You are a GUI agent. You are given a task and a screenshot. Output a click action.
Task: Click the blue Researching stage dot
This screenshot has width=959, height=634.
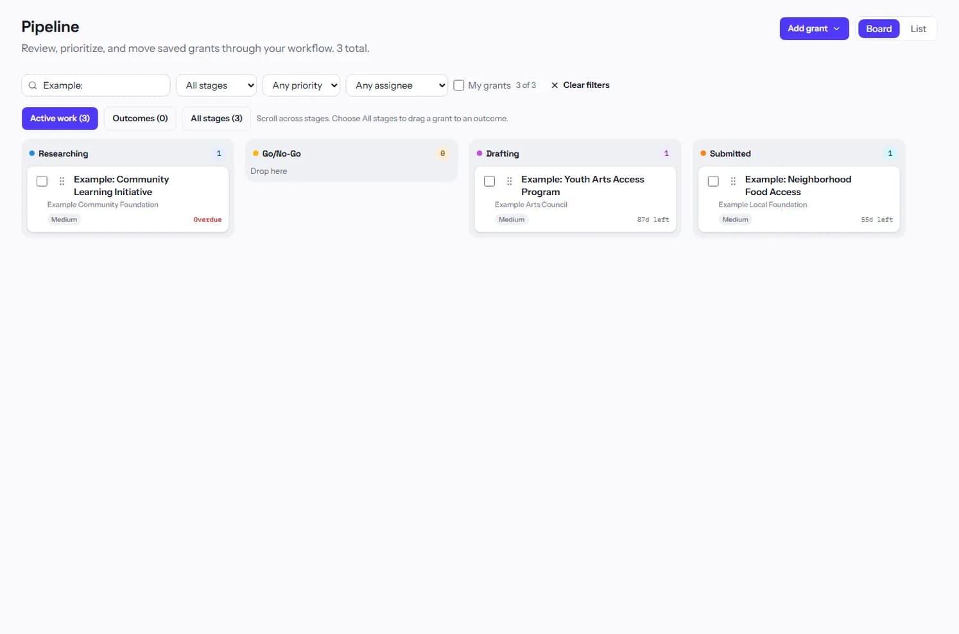[32, 153]
